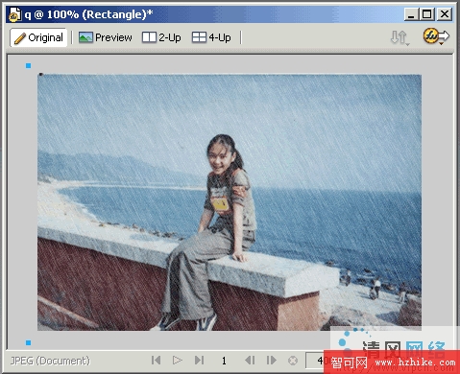Step back to the previous frame
The height and width of the screenshot is (374, 460).
tap(250, 361)
